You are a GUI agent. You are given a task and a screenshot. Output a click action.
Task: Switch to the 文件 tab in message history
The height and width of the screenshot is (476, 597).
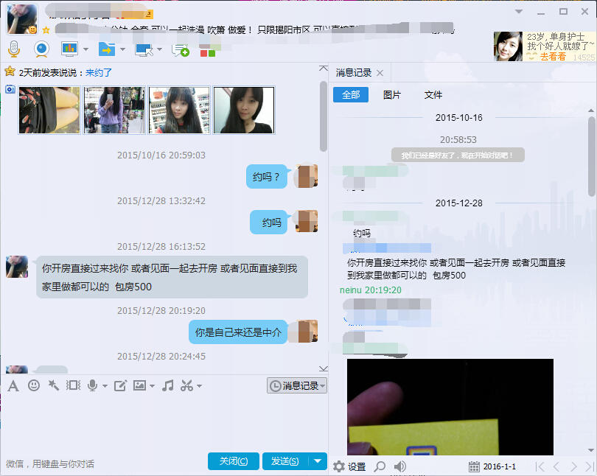433,95
